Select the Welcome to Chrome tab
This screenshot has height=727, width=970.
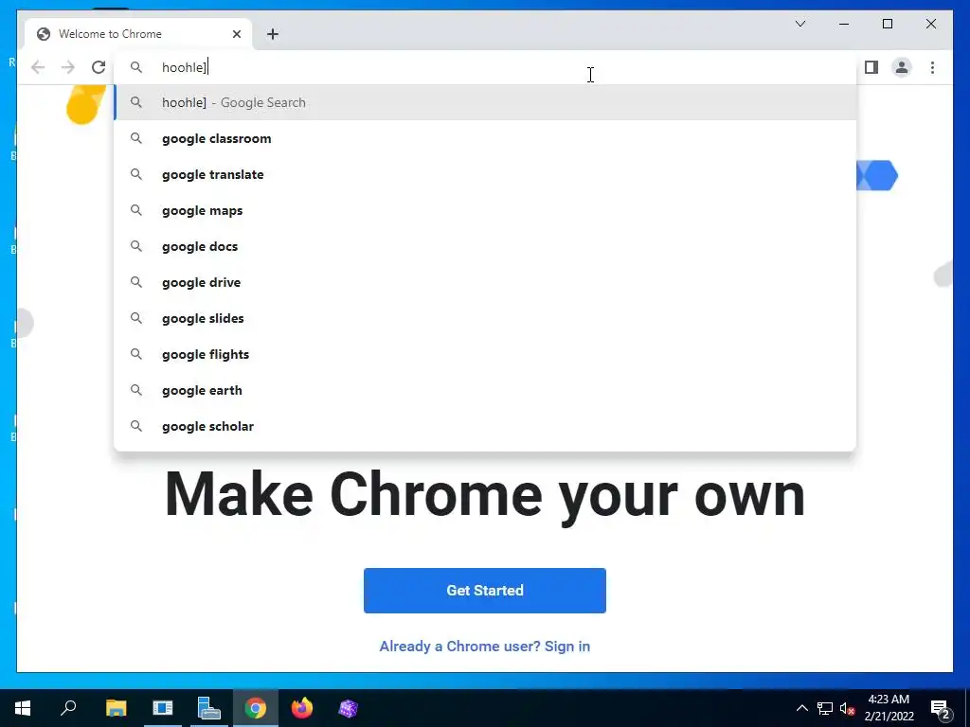coord(138,34)
